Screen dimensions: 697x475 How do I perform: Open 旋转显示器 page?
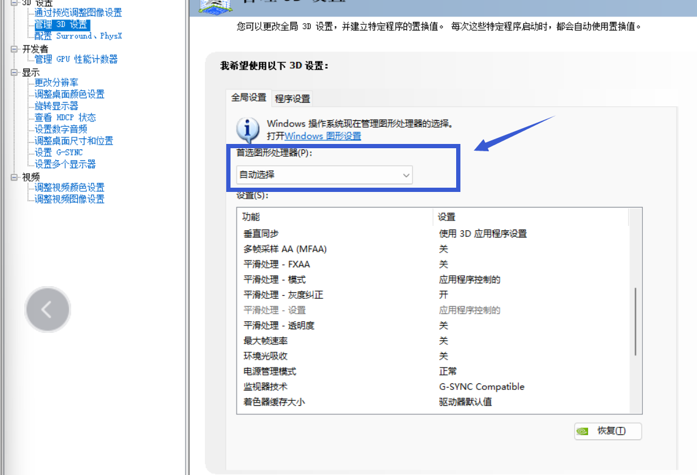[x=57, y=106]
